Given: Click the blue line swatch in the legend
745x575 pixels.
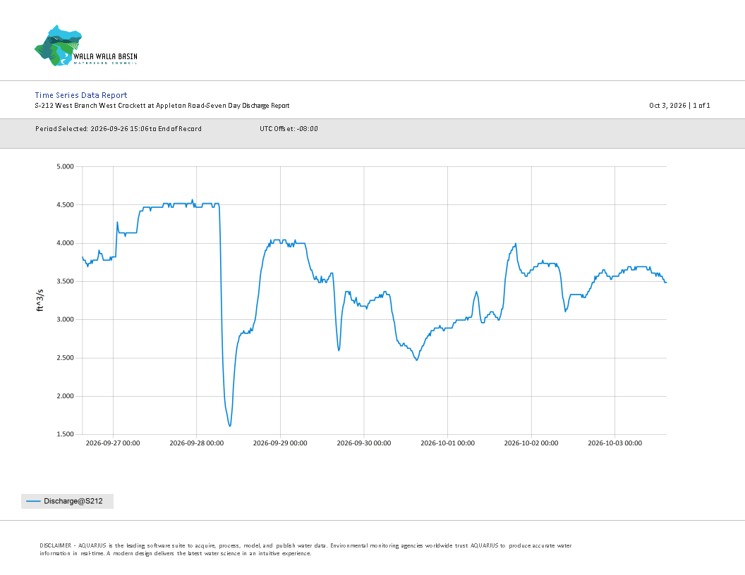Looking at the screenshot, I should pos(33,501).
